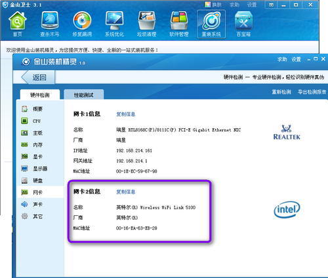Click the 重新检测 link

tap(281, 92)
